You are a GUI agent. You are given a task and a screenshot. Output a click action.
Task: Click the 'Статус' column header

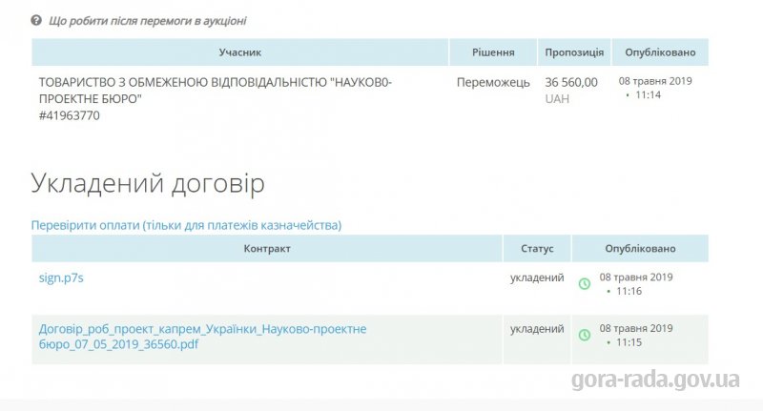click(x=537, y=249)
